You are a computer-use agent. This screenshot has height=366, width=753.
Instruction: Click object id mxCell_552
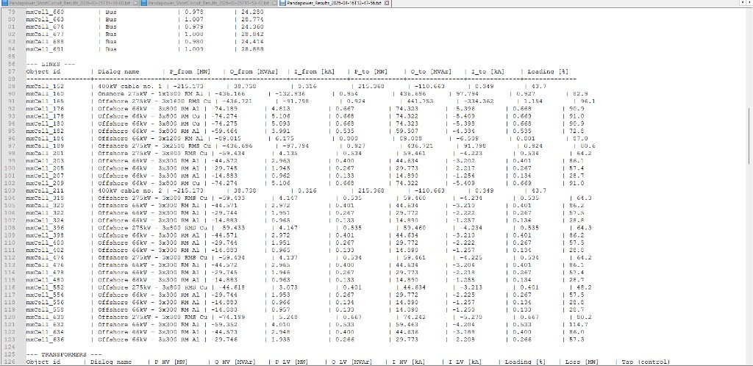click(45, 287)
